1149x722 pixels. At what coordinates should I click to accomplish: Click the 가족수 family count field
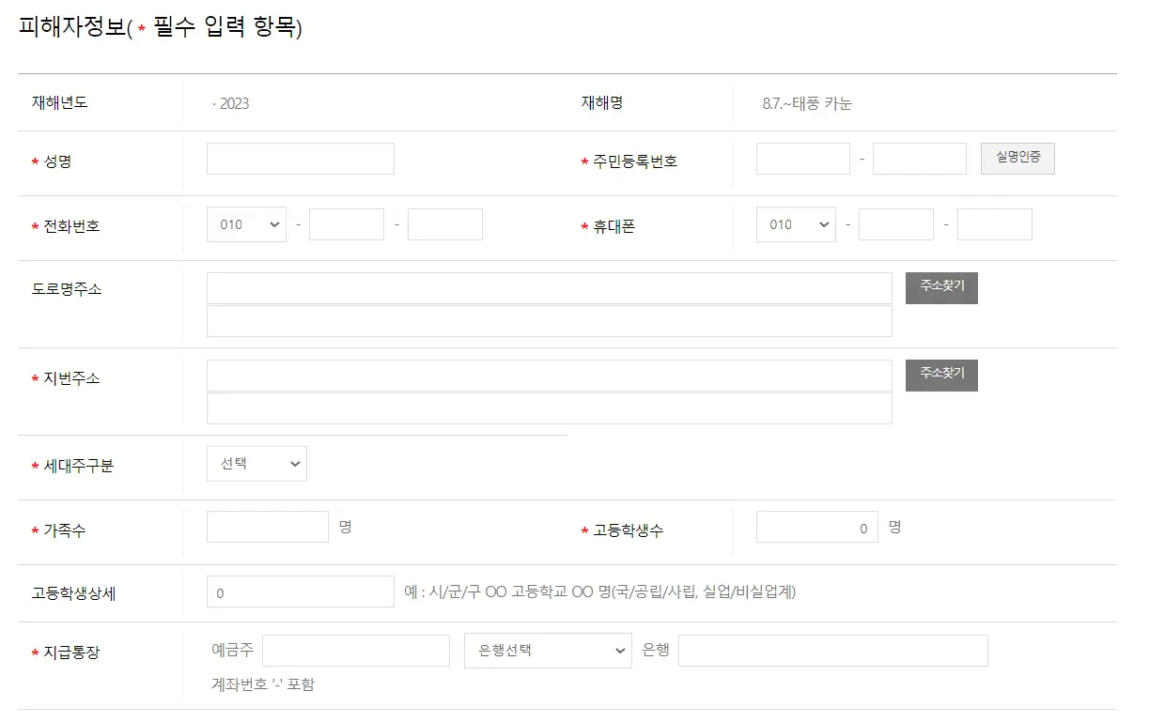[x=267, y=526]
